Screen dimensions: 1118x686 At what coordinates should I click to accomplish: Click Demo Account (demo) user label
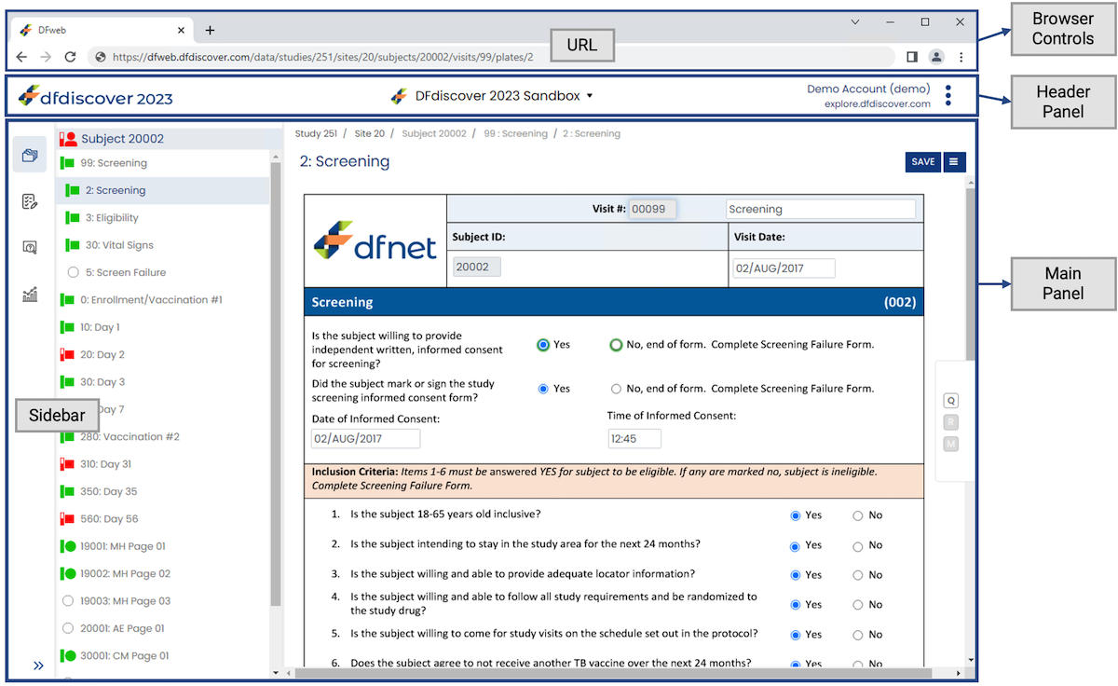tap(868, 89)
